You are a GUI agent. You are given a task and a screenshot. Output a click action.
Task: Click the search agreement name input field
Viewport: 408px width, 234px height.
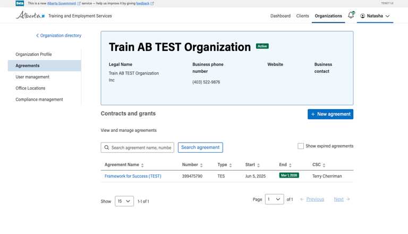141,147
